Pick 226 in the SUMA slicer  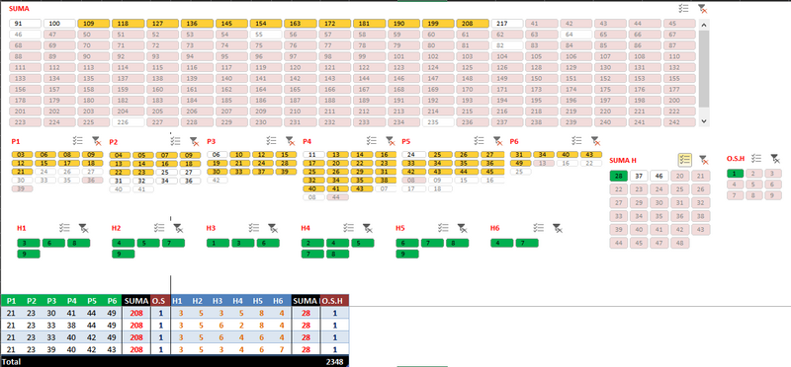pyautogui.click(x=129, y=121)
